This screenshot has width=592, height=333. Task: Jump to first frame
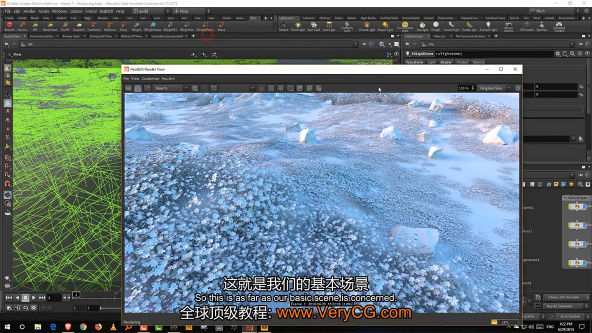[9, 298]
